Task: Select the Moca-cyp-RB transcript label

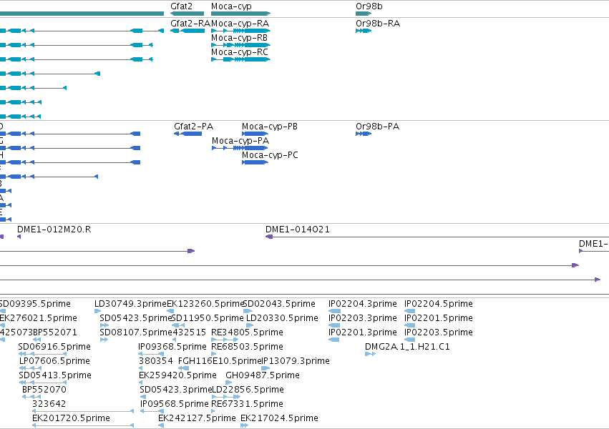Action: [239, 38]
